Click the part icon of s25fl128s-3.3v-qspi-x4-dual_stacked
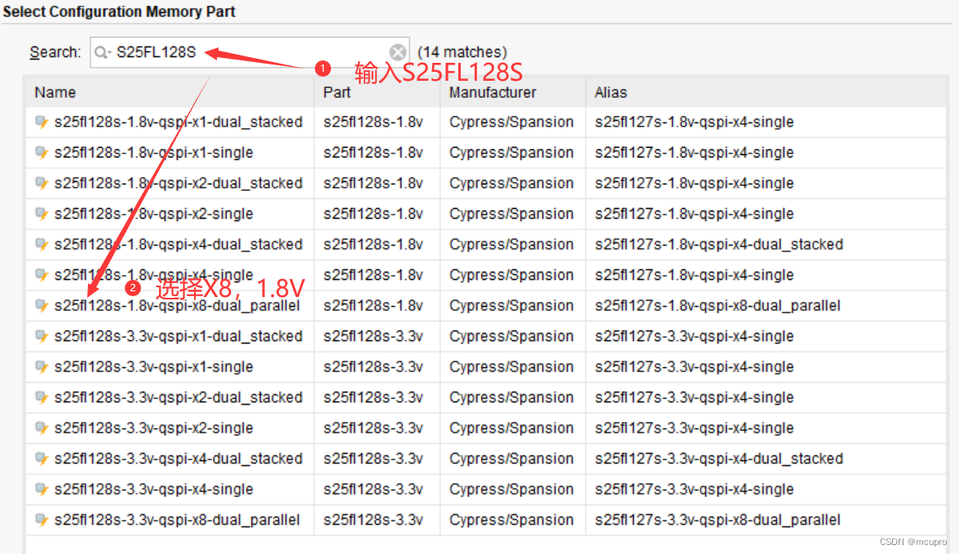Screen dimensions: 959x554 (x=42, y=459)
